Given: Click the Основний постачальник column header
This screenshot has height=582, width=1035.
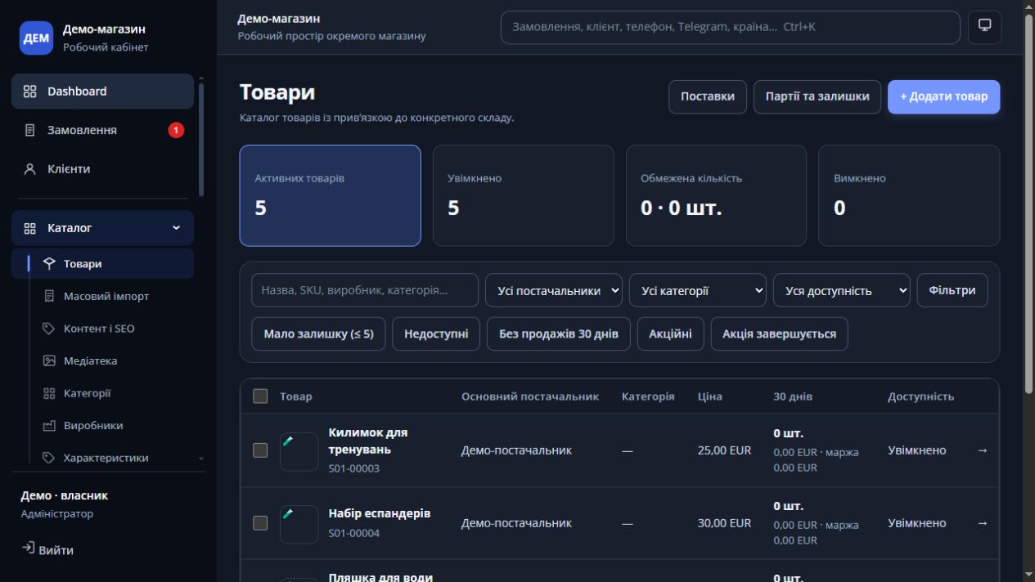Looking at the screenshot, I should [x=530, y=396].
